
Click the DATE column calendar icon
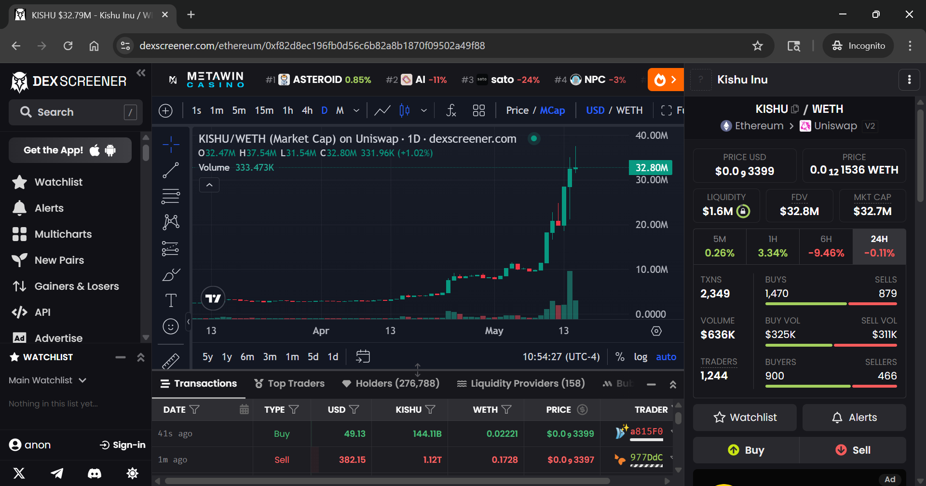point(245,409)
